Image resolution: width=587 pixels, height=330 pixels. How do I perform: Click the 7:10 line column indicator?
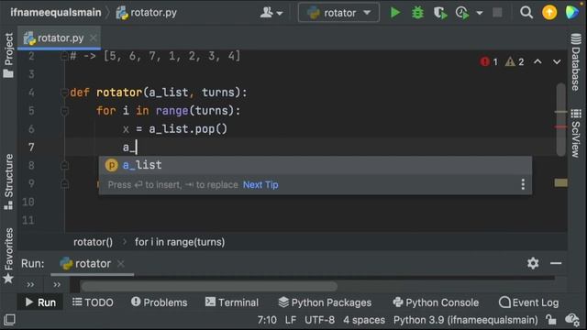click(x=267, y=320)
